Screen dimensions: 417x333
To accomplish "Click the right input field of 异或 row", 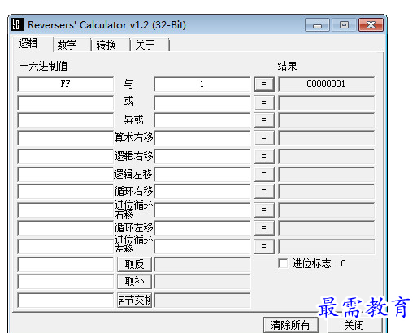I will [x=202, y=119].
